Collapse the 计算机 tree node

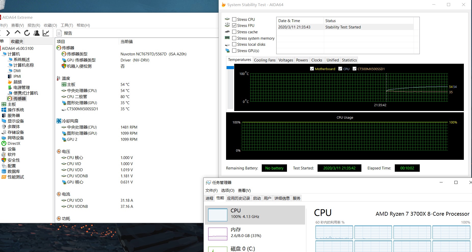14,54
